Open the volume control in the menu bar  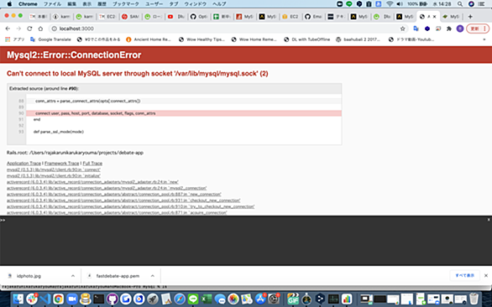(400, 3)
